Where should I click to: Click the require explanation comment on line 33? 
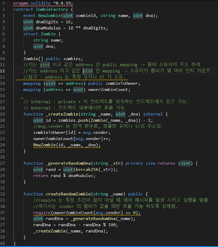[x=122, y=200]
